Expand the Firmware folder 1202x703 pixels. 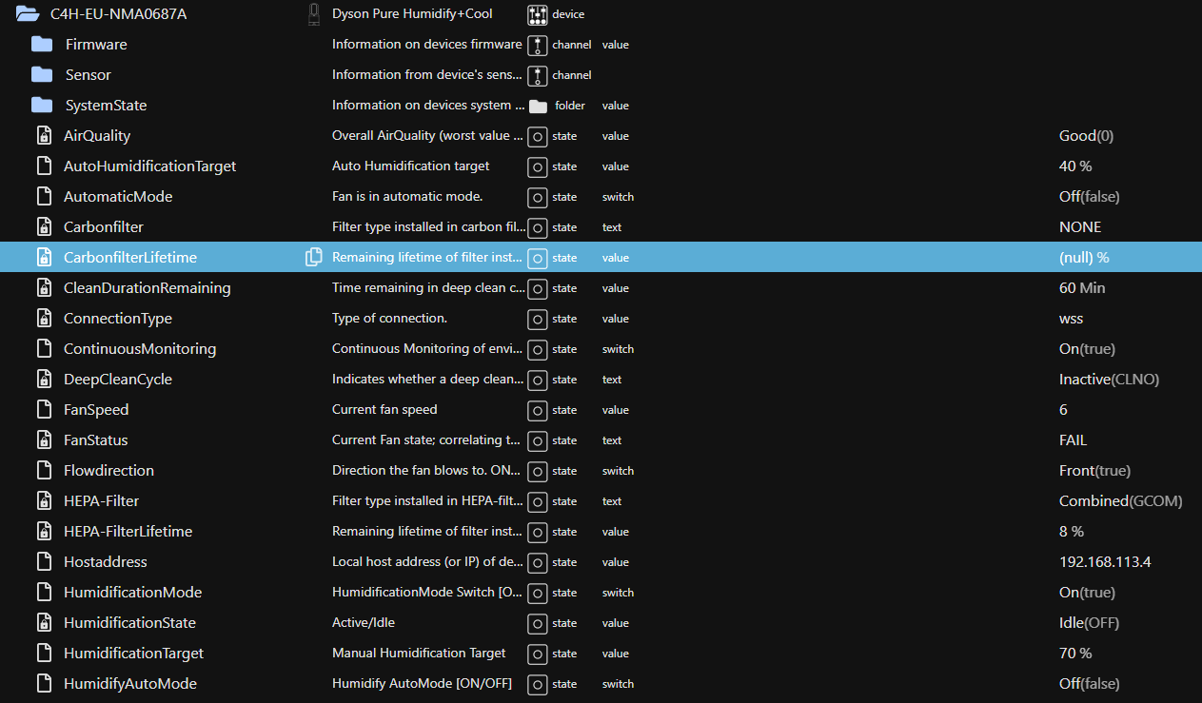[42, 45]
